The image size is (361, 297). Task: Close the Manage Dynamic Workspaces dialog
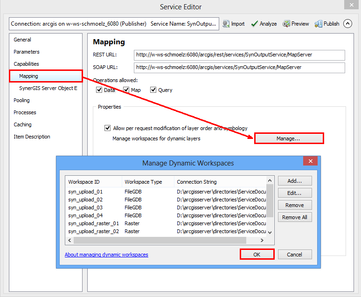pyautogui.click(x=310, y=161)
